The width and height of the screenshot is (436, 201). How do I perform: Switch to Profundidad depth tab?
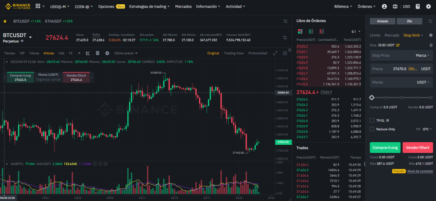[x=258, y=53]
